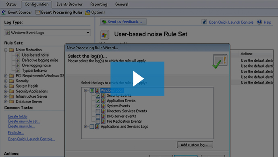Open the Configuration tab
Image resolution: width=278 pixels, height=157 pixels.
pos(37,4)
